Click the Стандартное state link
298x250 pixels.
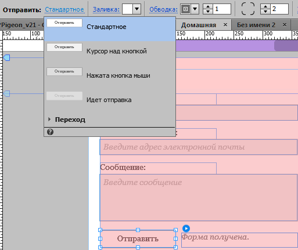pos(64,9)
